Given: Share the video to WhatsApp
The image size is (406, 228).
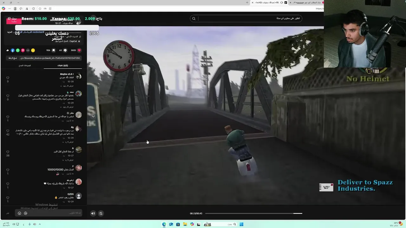Looking at the screenshot, I should click(18, 50).
